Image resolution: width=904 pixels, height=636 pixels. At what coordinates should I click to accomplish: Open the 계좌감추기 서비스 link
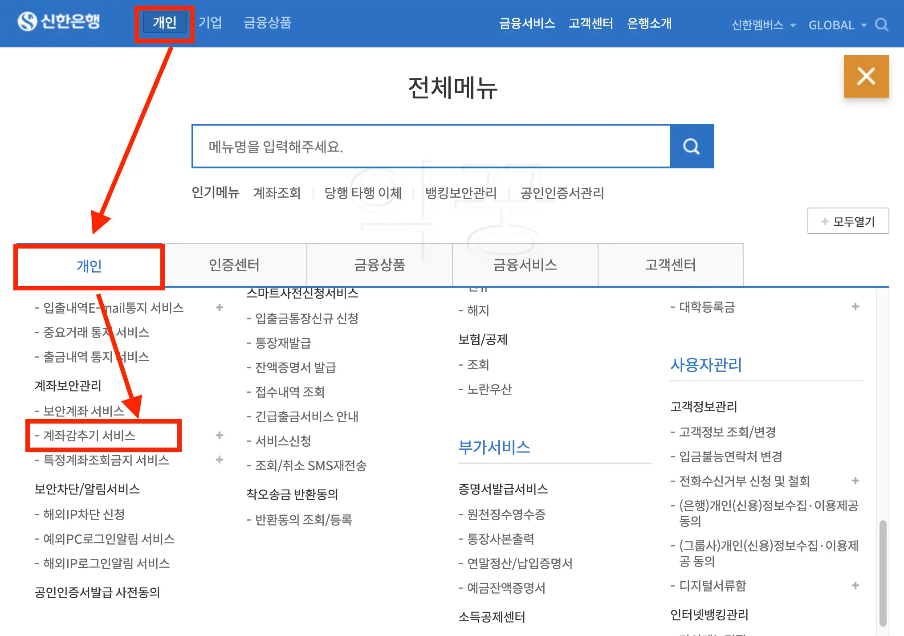pos(89,435)
